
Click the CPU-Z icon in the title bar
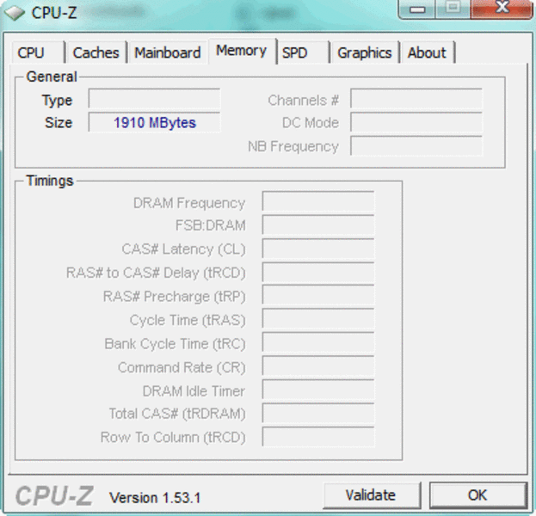point(15,12)
